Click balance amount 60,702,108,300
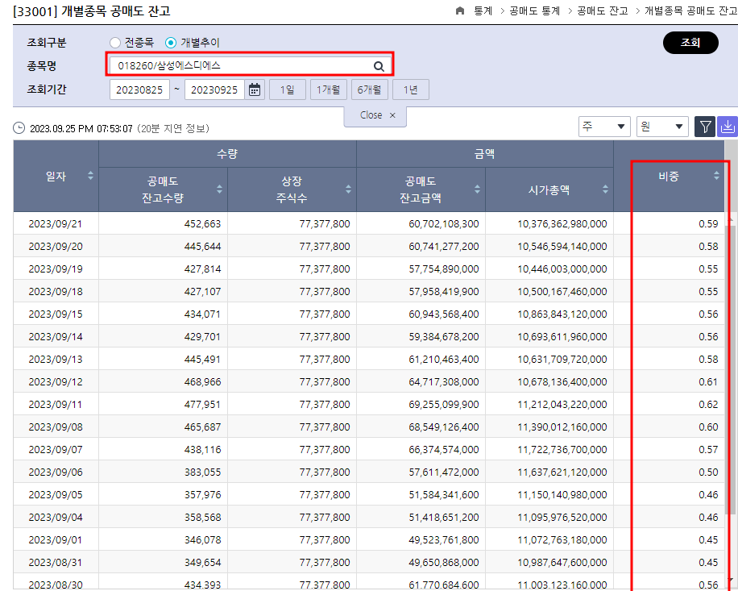 (x=444, y=224)
